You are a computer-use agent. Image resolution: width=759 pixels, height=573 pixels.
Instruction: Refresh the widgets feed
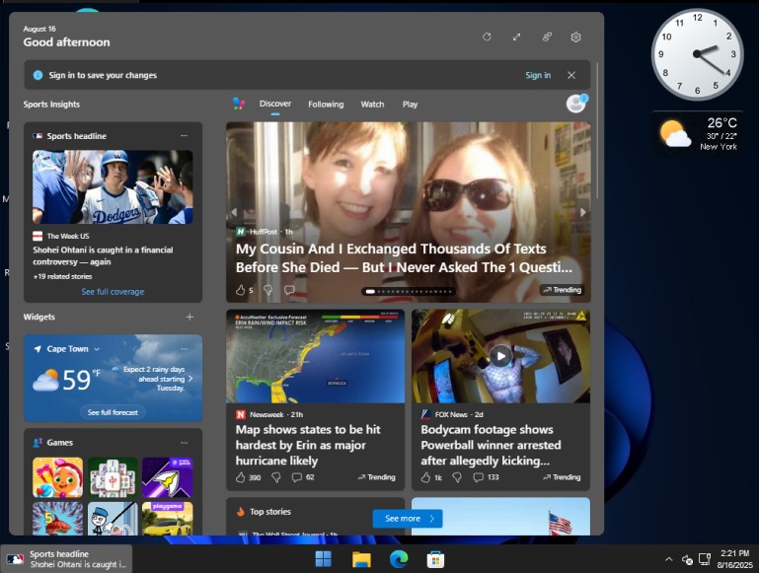tap(487, 36)
